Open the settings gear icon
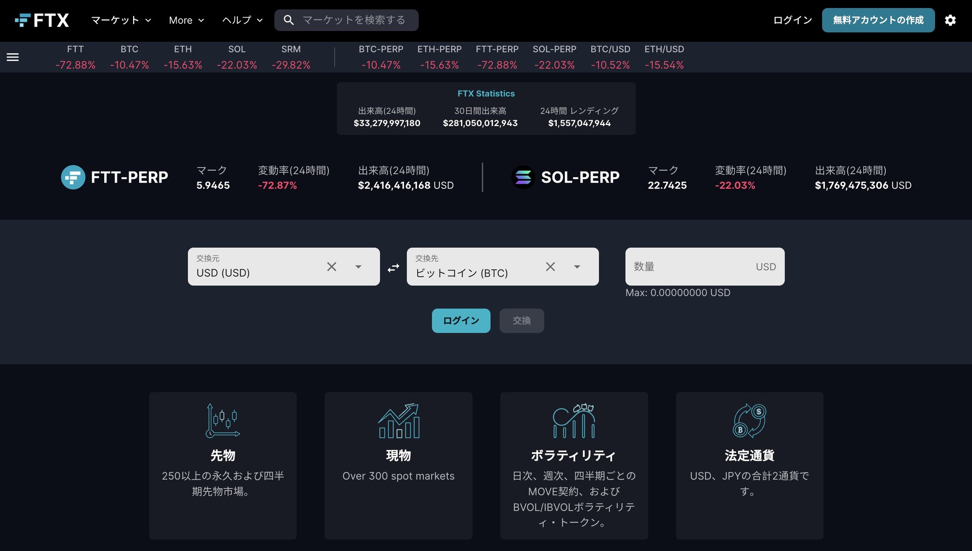 coord(950,20)
